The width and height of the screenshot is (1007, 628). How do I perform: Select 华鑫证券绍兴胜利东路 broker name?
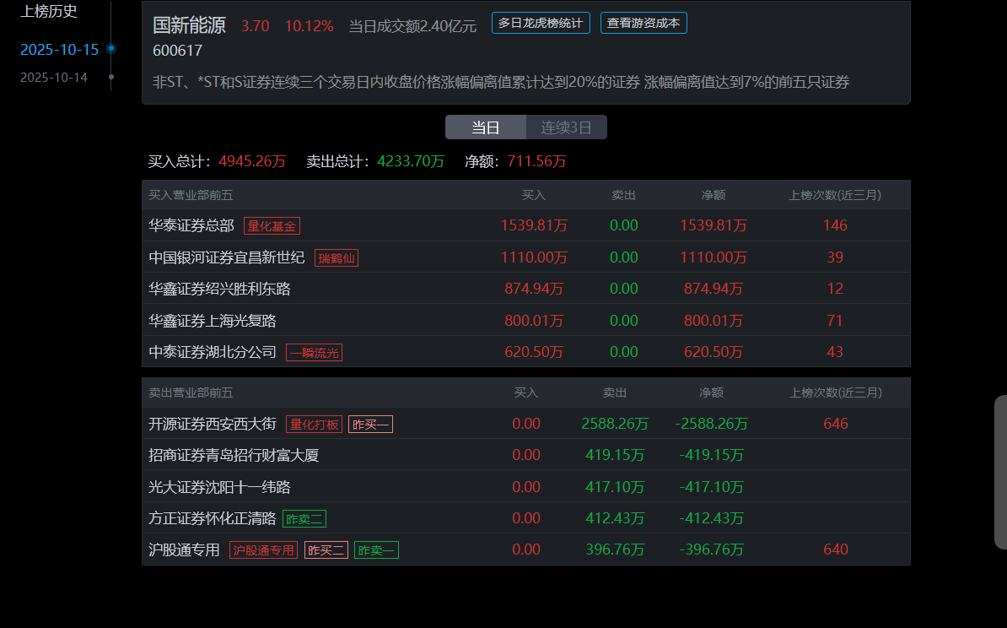(219, 290)
